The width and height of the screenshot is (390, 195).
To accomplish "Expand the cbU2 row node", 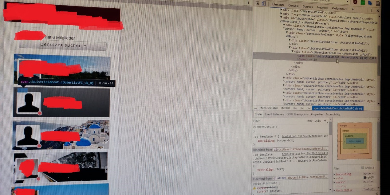I will pyautogui.click(x=284, y=85).
